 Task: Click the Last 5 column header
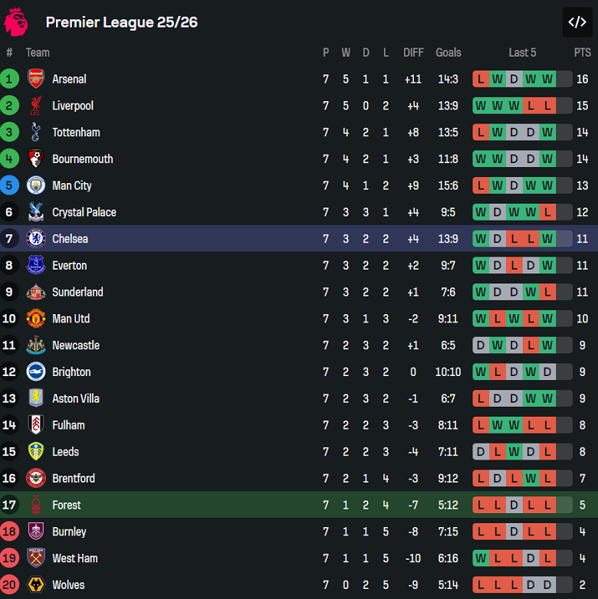click(x=522, y=53)
